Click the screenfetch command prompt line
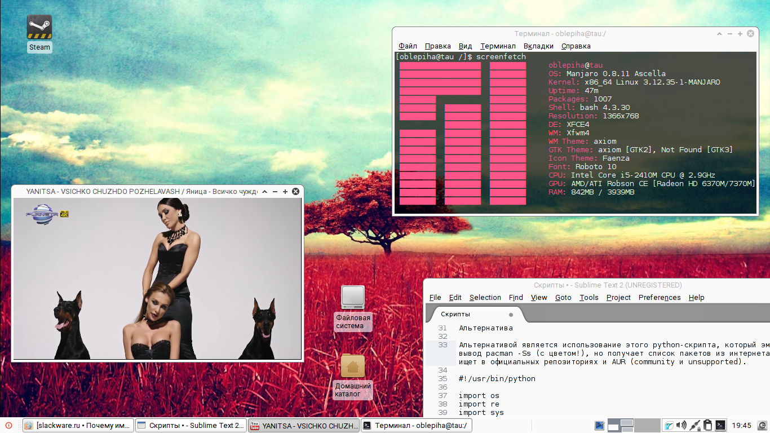The height and width of the screenshot is (433, 770). coord(461,57)
